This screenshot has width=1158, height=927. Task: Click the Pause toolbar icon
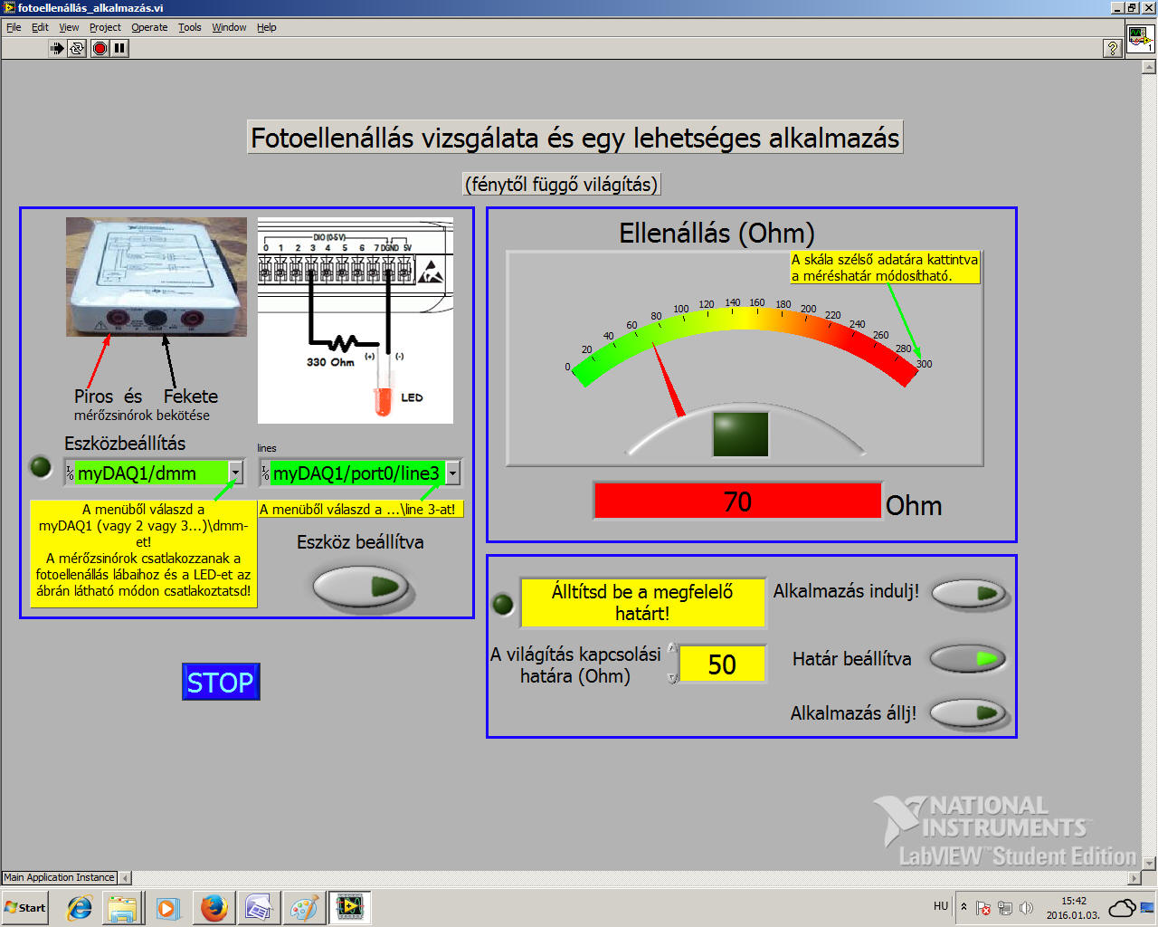pos(119,48)
